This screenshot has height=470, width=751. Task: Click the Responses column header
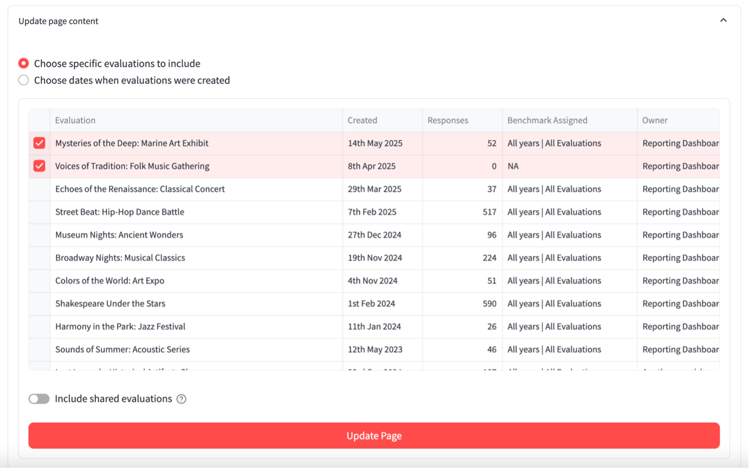[x=448, y=120]
